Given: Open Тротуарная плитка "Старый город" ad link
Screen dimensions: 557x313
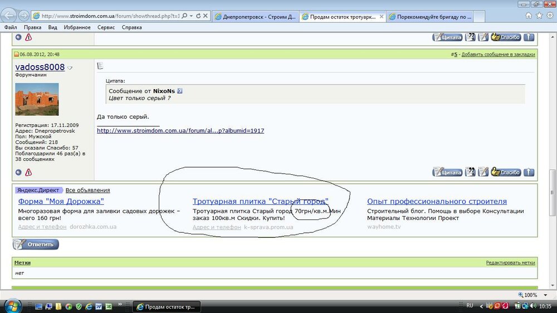Looking at the screenshot, I should [x=260, y=201].
